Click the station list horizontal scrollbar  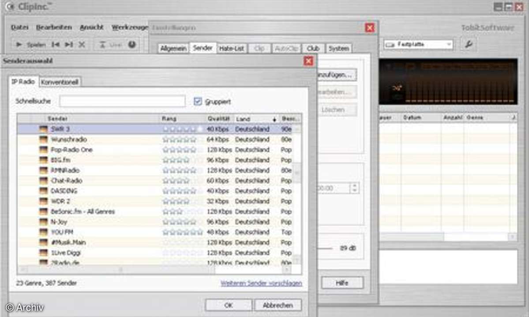point(154,269)
